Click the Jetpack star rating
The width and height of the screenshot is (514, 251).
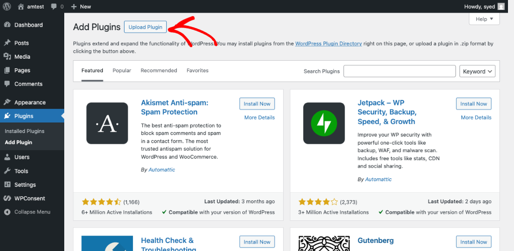coord(318,202)
